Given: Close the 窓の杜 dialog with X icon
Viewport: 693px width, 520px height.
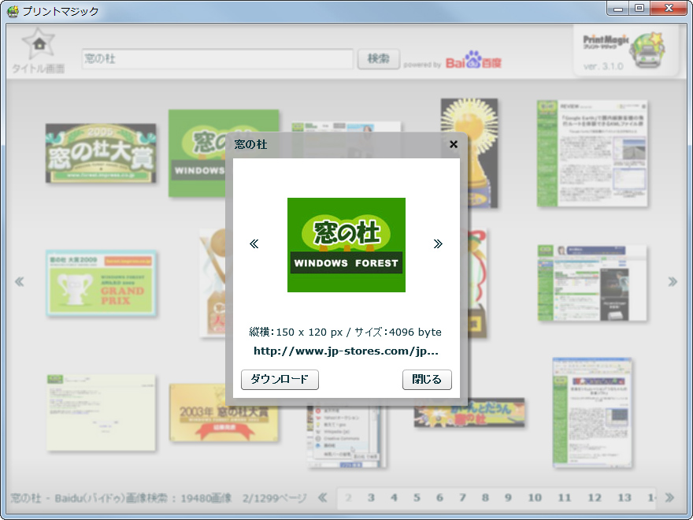Looking at the screenshot, I should click(453, 144).
